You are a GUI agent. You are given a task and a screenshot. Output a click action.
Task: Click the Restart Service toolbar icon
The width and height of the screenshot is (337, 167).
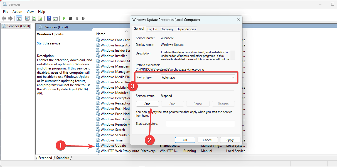83,18
